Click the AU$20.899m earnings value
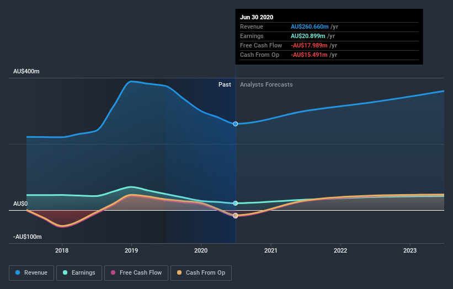Screen dimensions: 453x289 click(308, 36)
